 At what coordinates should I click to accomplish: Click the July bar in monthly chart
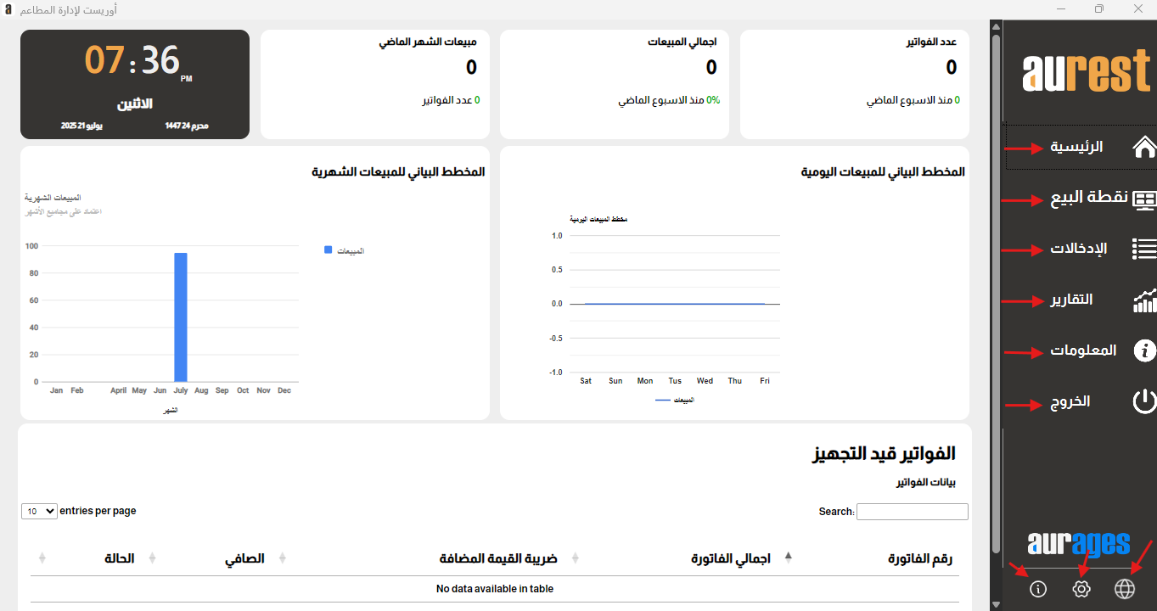181,317
